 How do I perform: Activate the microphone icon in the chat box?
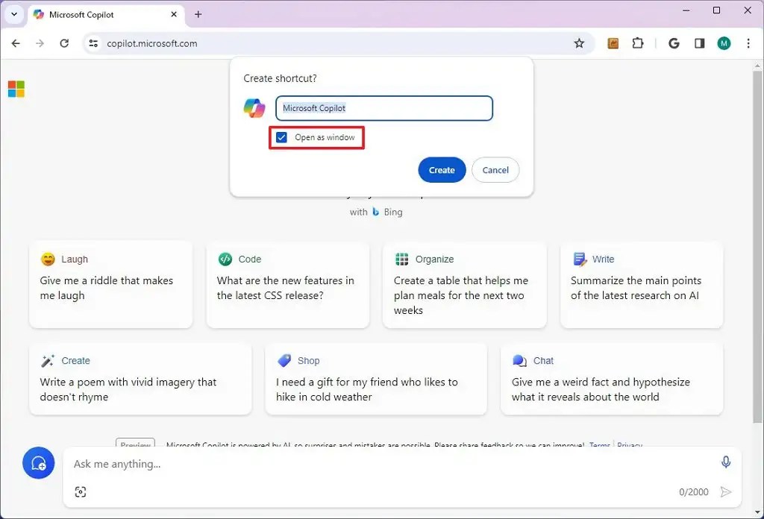point(725,462)
